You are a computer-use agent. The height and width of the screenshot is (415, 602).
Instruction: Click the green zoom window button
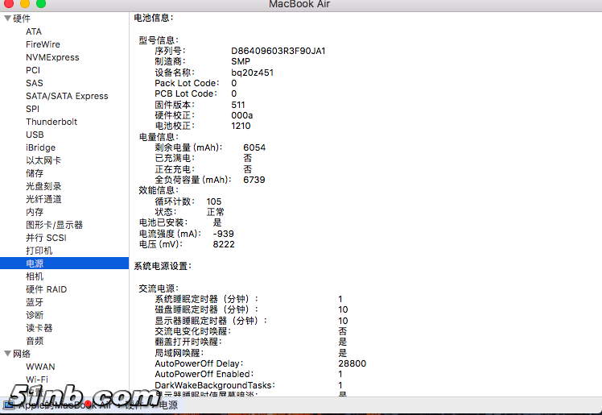pos(41,5)
